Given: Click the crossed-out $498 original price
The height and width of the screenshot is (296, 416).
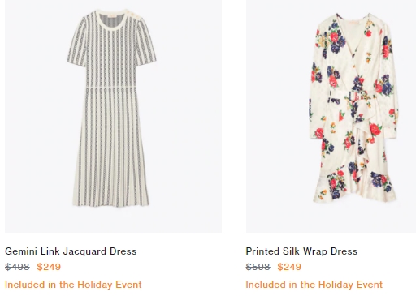Looking at the screenshot, I should tap(17, 267).
